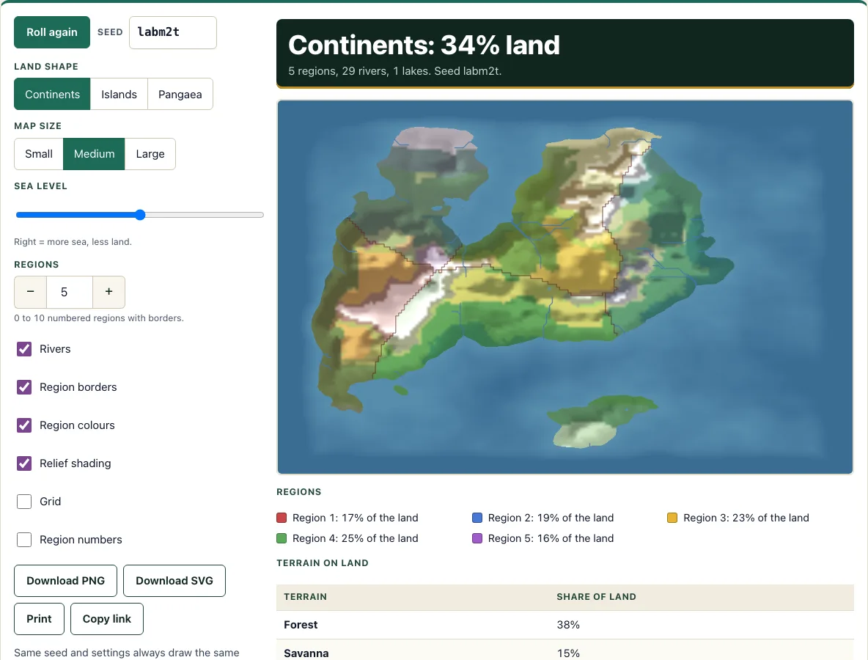Click 'Region 2: 19% of the land'
This screenshot has width=868, height=660.
click(551, 518)
